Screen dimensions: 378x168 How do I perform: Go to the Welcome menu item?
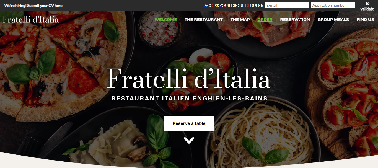click(166, 20)
